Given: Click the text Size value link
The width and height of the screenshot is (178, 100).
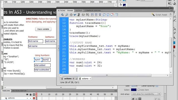Looking at the screenshot, I should (x=133, y=86).
